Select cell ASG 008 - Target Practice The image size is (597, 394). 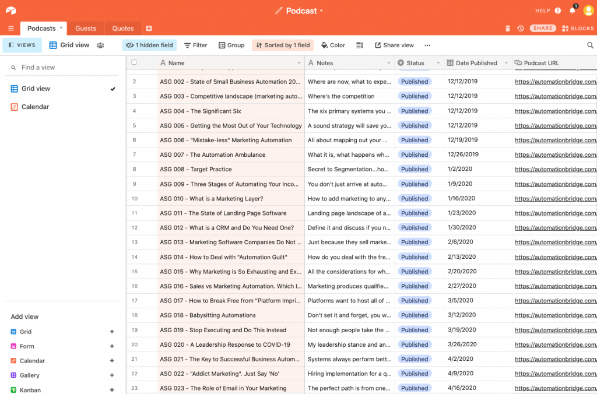click(x=231, y=170)
